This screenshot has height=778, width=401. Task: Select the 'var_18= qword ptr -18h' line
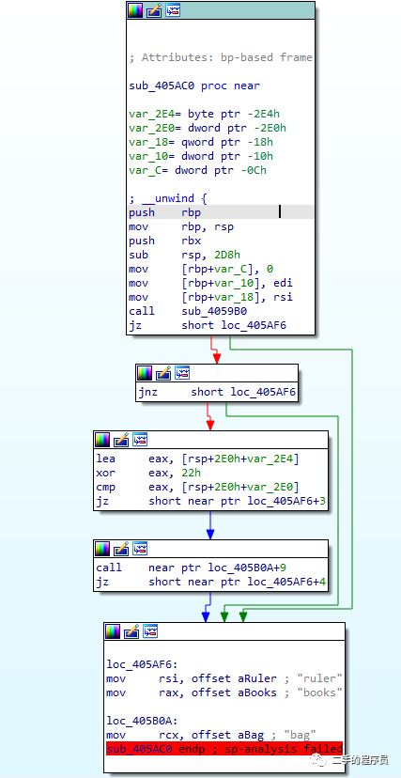[201, 143]
